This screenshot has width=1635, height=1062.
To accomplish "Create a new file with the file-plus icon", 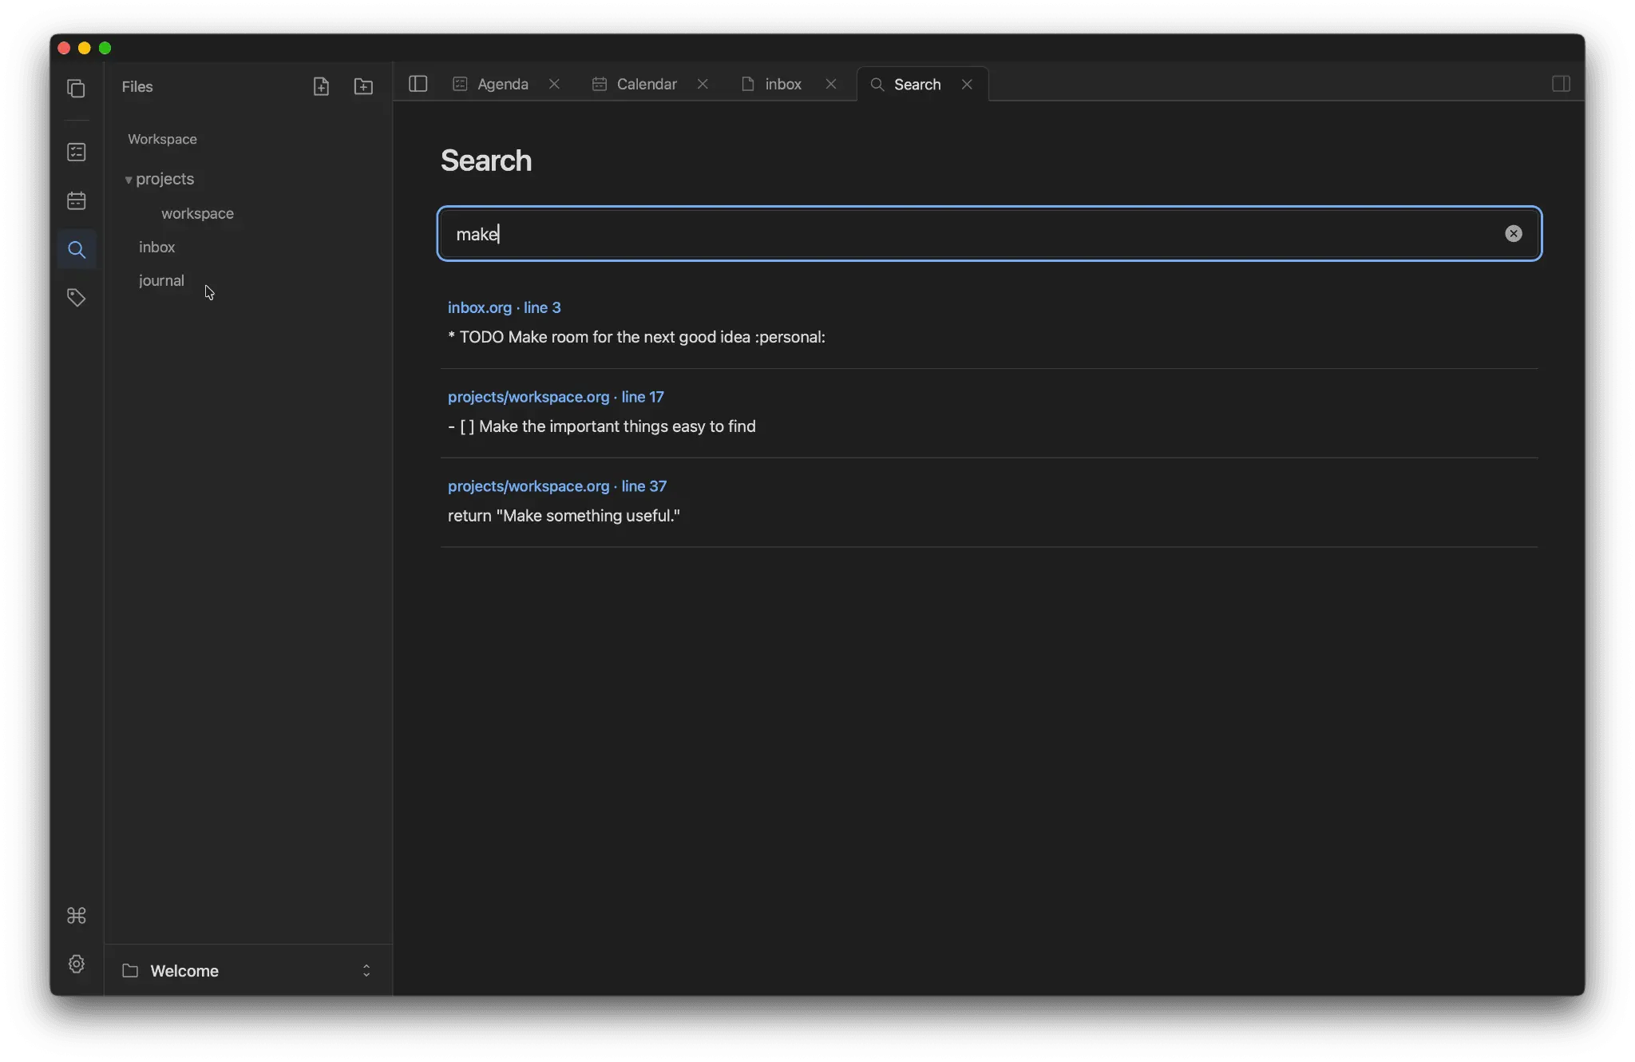I will 321,86.
